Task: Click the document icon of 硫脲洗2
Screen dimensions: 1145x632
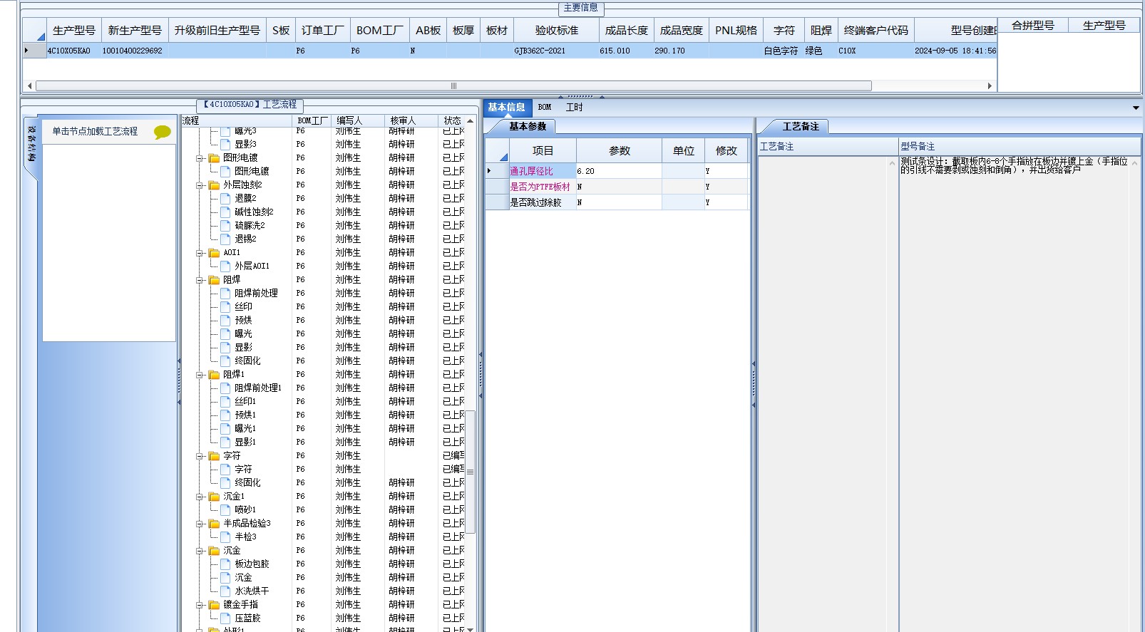Action: pyautogui.click(x=226, y=226)
